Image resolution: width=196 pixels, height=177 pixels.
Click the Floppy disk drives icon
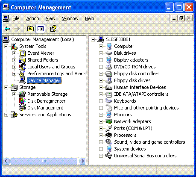[x=109, y=80]
